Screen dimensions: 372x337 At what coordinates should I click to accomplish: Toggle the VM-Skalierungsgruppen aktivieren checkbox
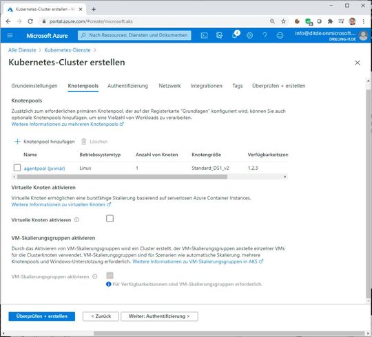click(x=110, y=275)
